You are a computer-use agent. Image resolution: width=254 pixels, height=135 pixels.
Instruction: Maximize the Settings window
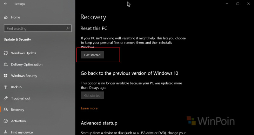[237, 4]
